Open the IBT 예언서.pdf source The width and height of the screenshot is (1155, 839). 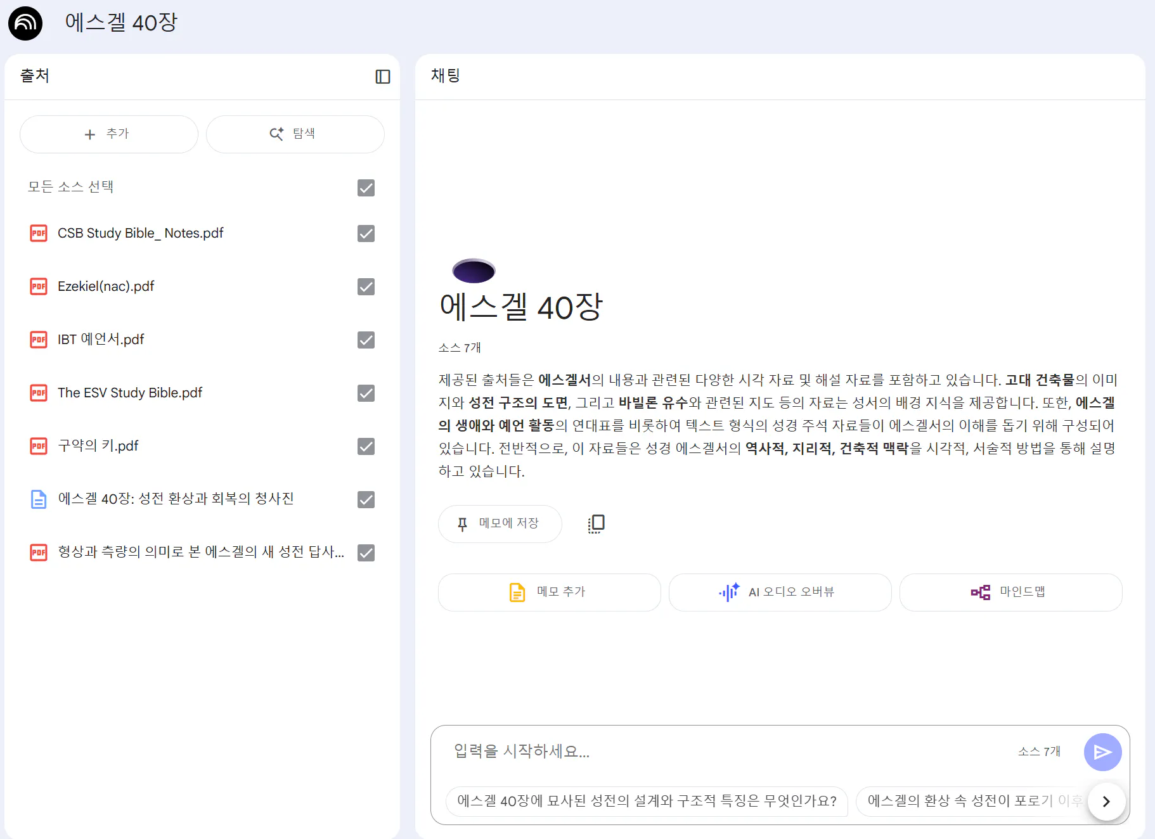pos(101,340)
